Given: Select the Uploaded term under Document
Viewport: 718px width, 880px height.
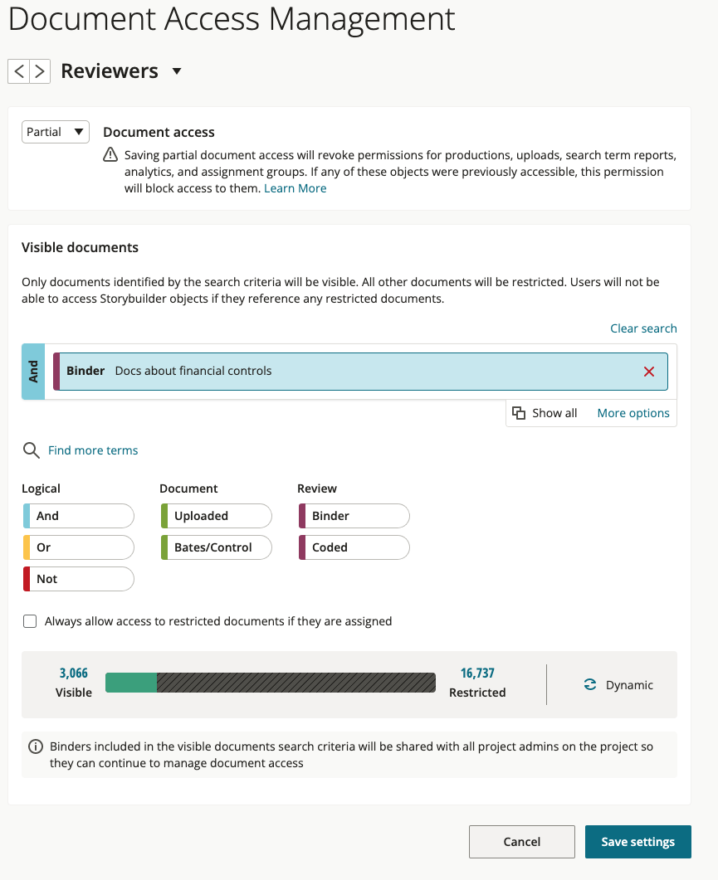Looking at the screenshot, I should coord(215,515).
